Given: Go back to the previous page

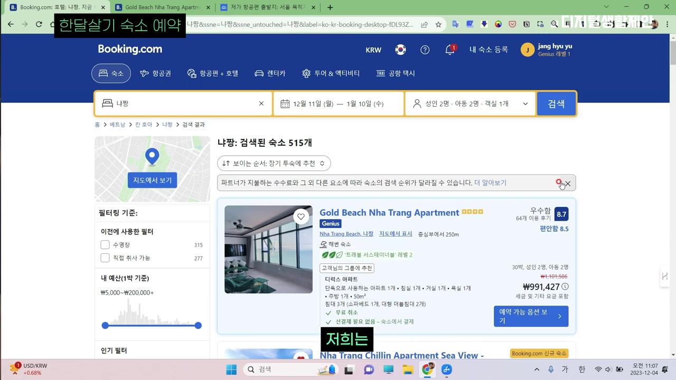Looking at the screenshot, I should point(11,24).
